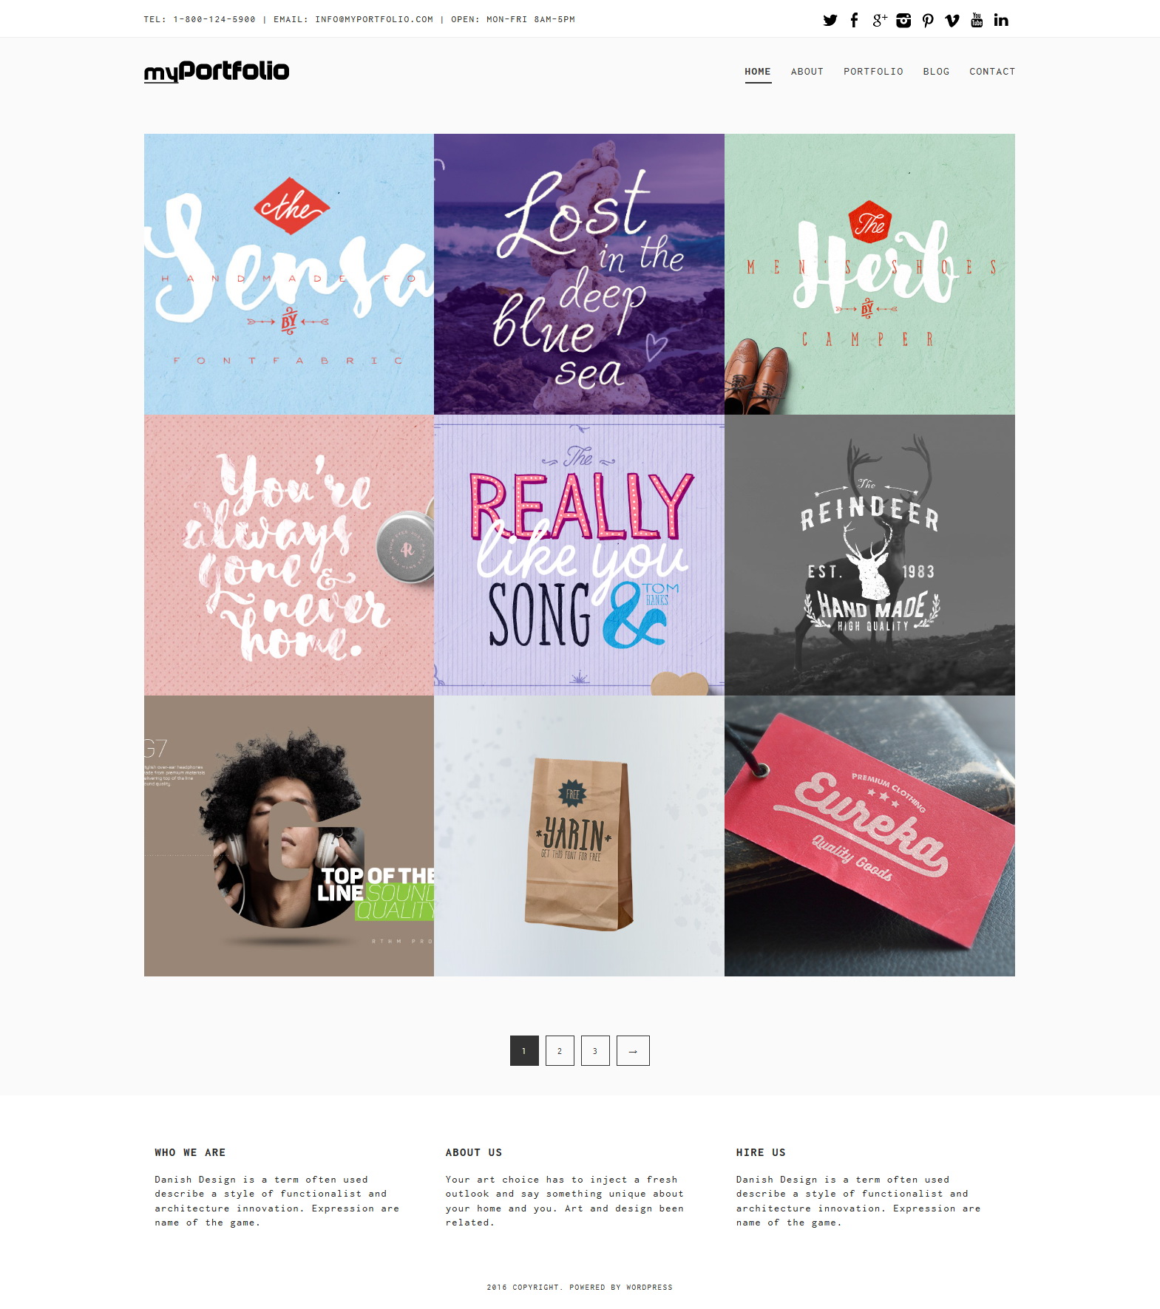
Task: Go to pagination page 2
Action: pos(560,1050)
